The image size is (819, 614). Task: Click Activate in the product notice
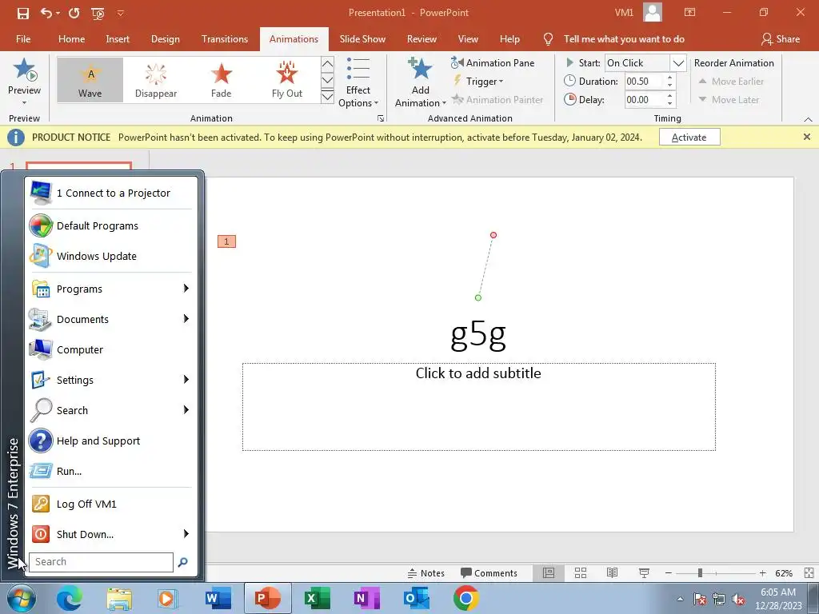coord(689,138)
